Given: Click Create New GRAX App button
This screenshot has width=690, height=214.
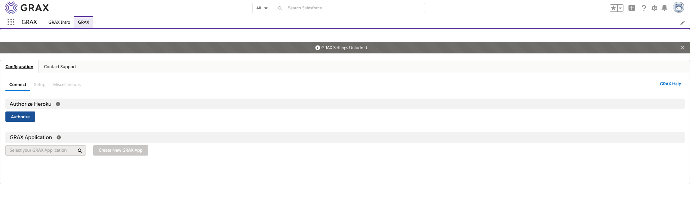Looking at the screenshot, I should coord(121,150).
